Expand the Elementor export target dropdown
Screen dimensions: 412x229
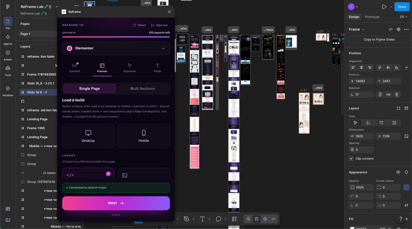click(x=116, y=48)
